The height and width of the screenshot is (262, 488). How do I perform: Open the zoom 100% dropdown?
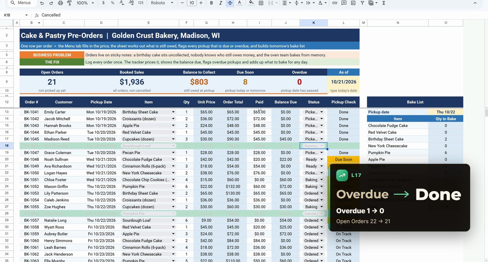click(85, 3)
